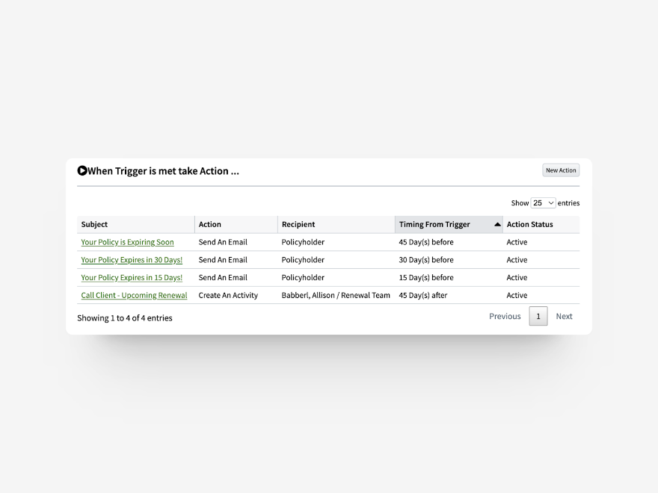This screenshot has height=493, width=658.
Task: Sort the table by Subject column
Action: tap(94, 224)
